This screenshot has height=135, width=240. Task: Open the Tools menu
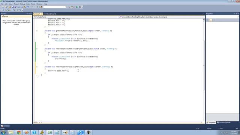point(33,4)
